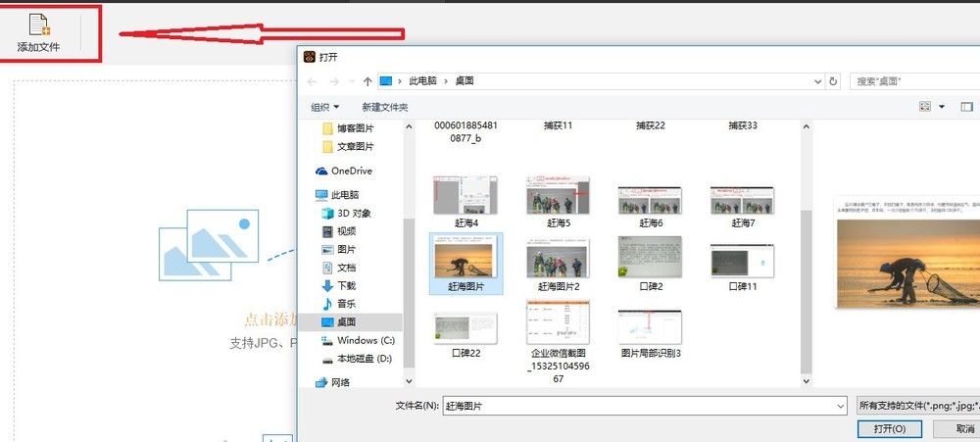Open view options dropdown arrow
The height and width of the screenshot is (442, 980).
point(942,107)
